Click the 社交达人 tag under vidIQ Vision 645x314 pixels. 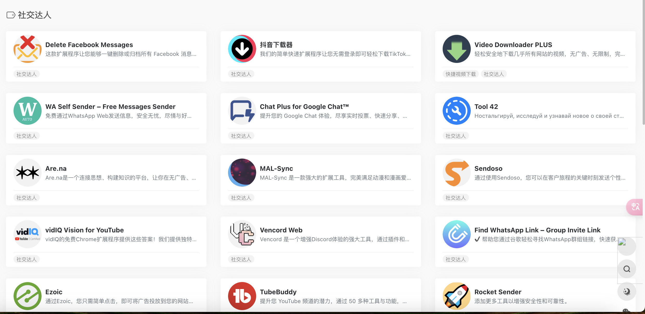(x=27, y=259)
